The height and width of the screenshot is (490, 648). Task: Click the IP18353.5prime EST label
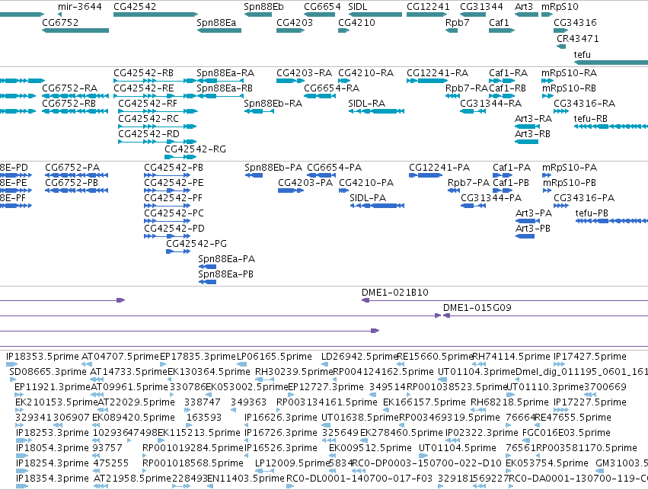coord(43,357)
